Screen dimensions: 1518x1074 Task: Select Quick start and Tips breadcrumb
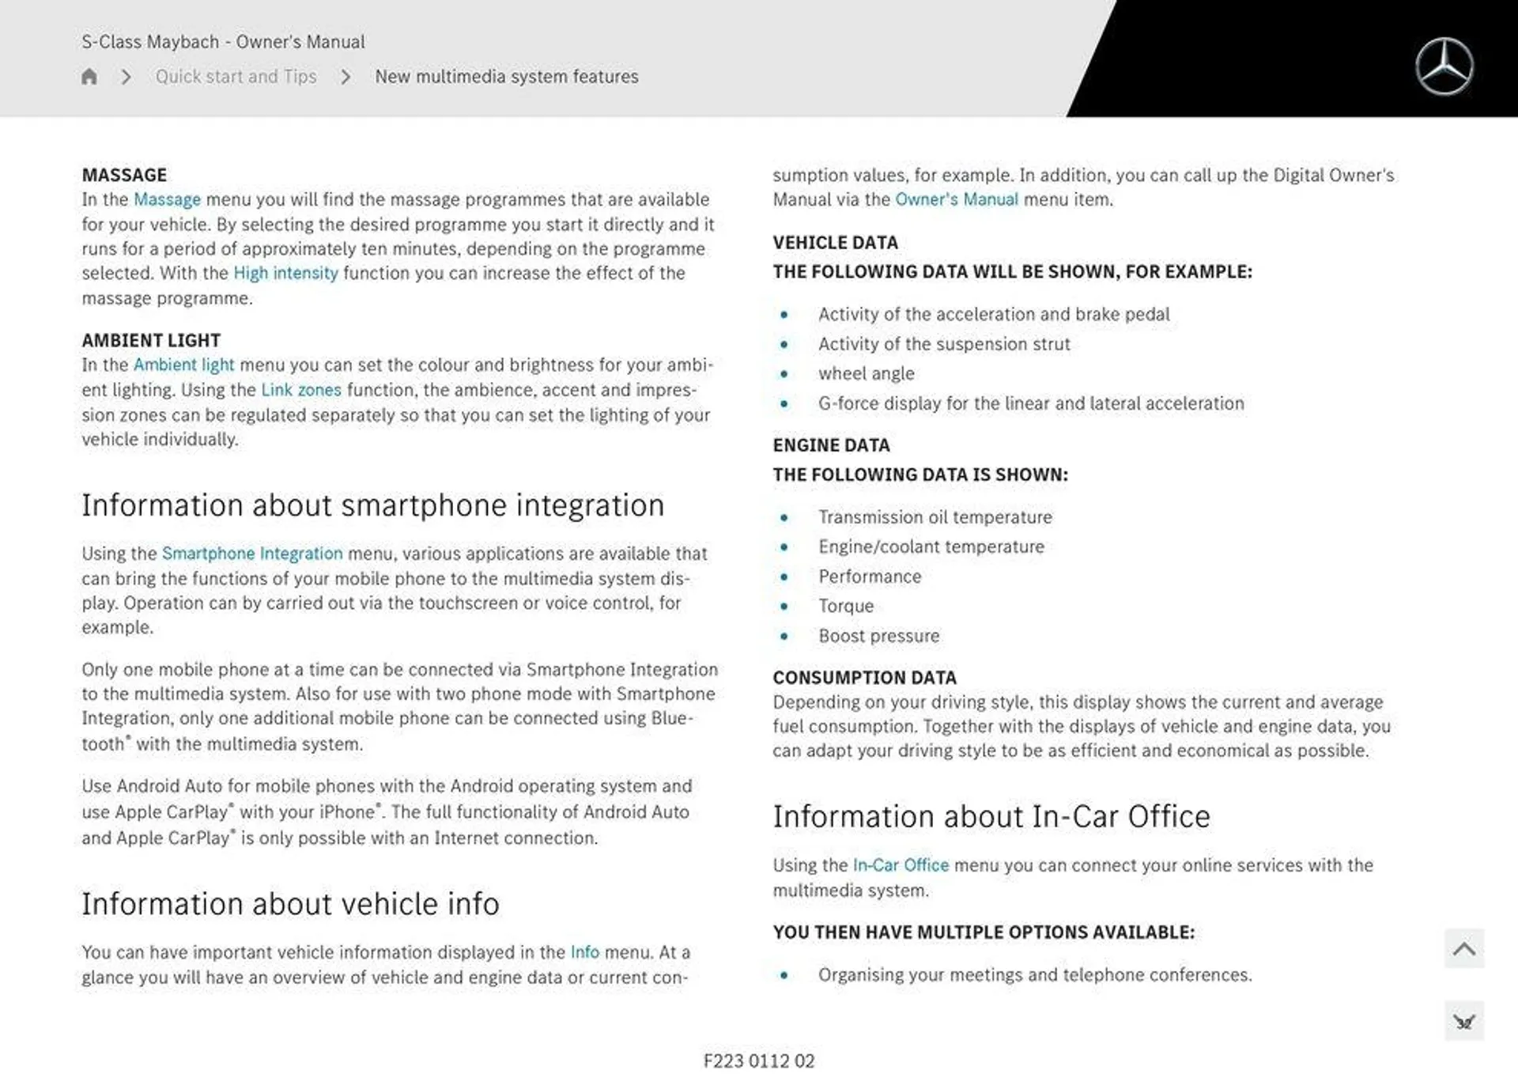pyautogui.click(x=236, y=76)
